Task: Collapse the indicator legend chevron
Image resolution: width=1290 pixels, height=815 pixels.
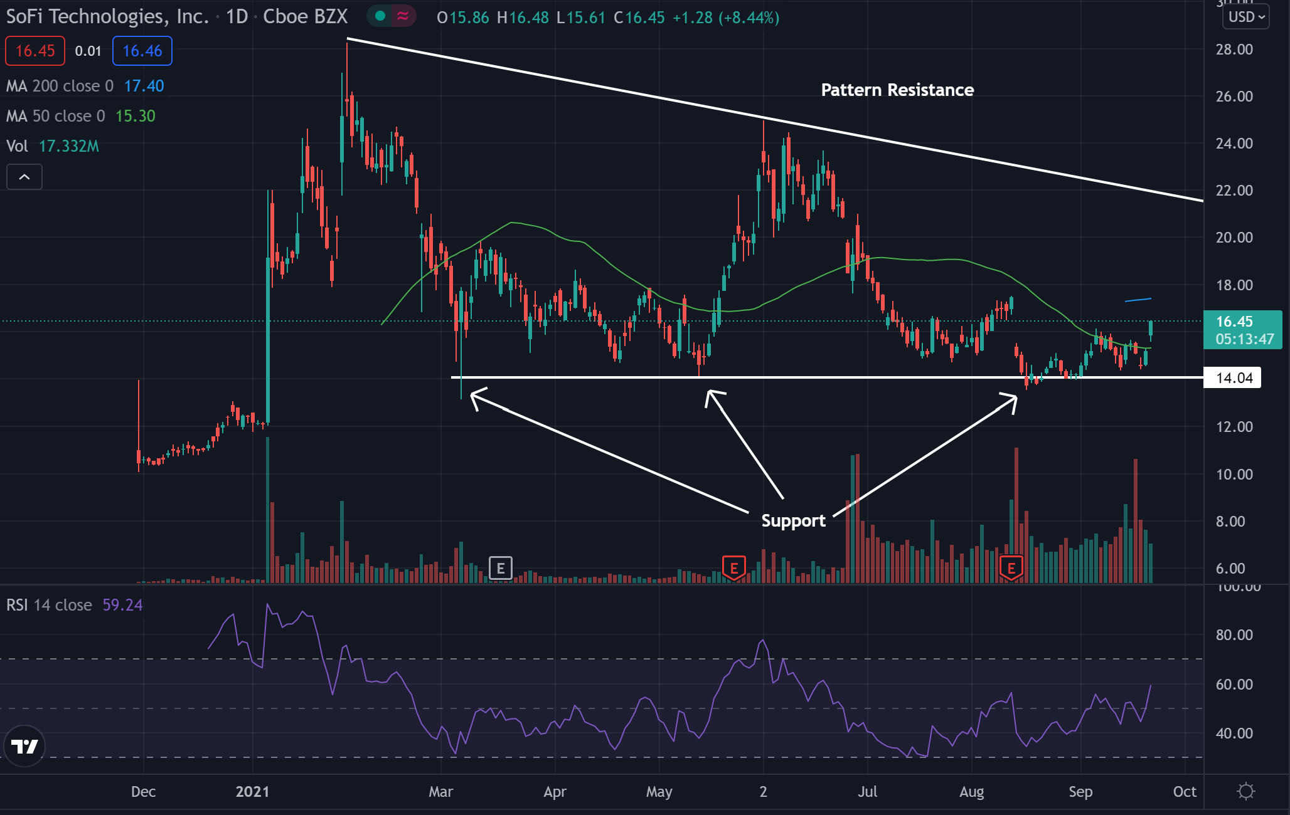Action: (24, 177)
